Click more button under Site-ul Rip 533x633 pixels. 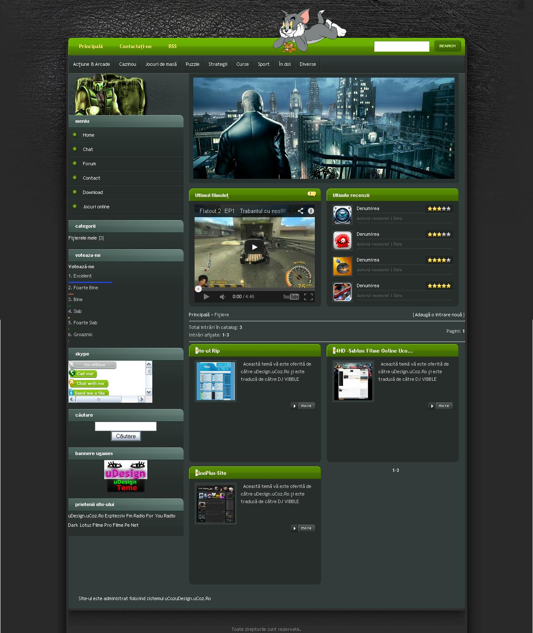pyautogui.click(x=303, y=406)
